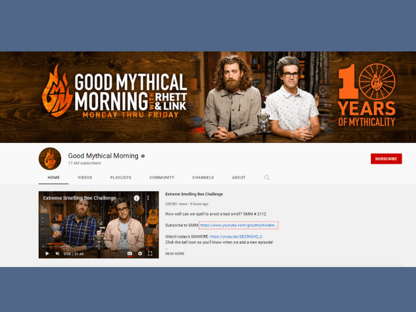
Task: Go to the Channels tab
Action: (x=203, y=178)
